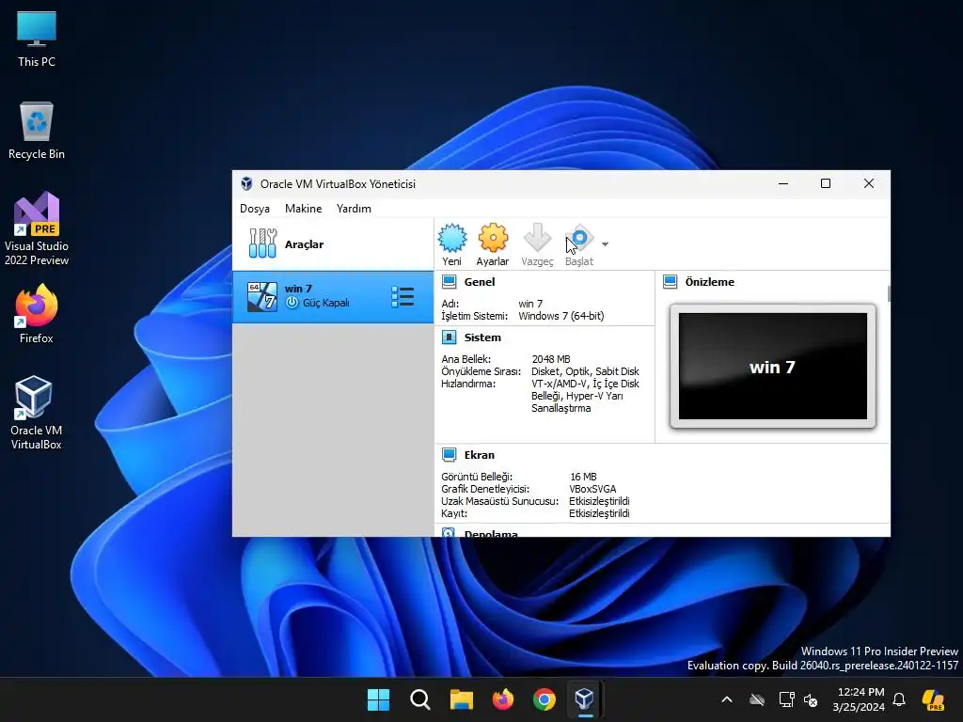Click the Güç Kapalı power state icon
The width and height of the screenshot is (963, 722).
pos(292,303)
